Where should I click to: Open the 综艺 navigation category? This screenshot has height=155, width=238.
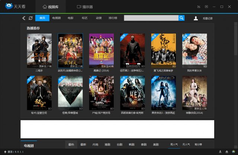84,18
